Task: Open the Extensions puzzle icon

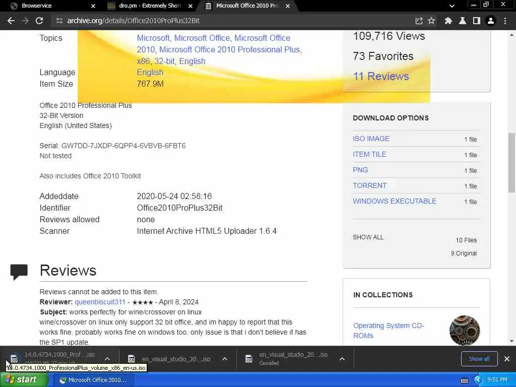Action: pos(448,21)
